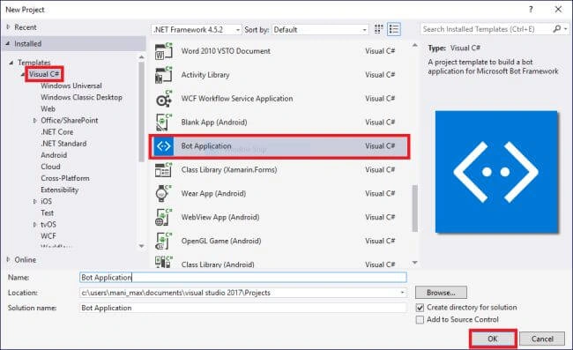Switch to small icons tile view
The width and height of the screenshot is (573, 350).
378,29
